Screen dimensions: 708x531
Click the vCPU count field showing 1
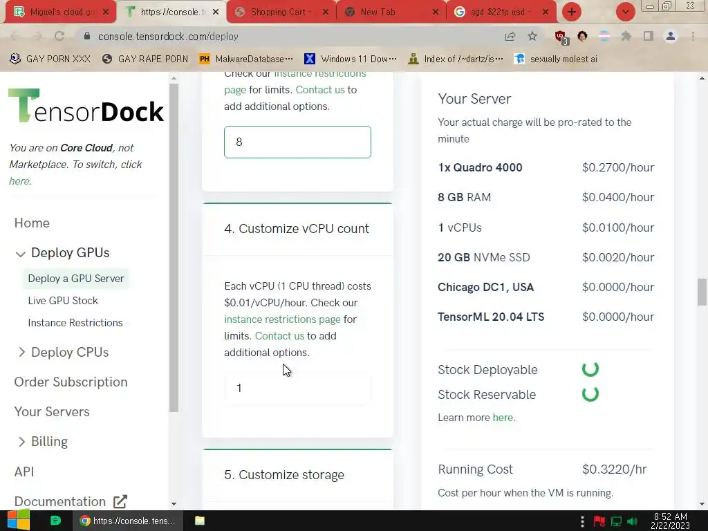coord(297,388)
